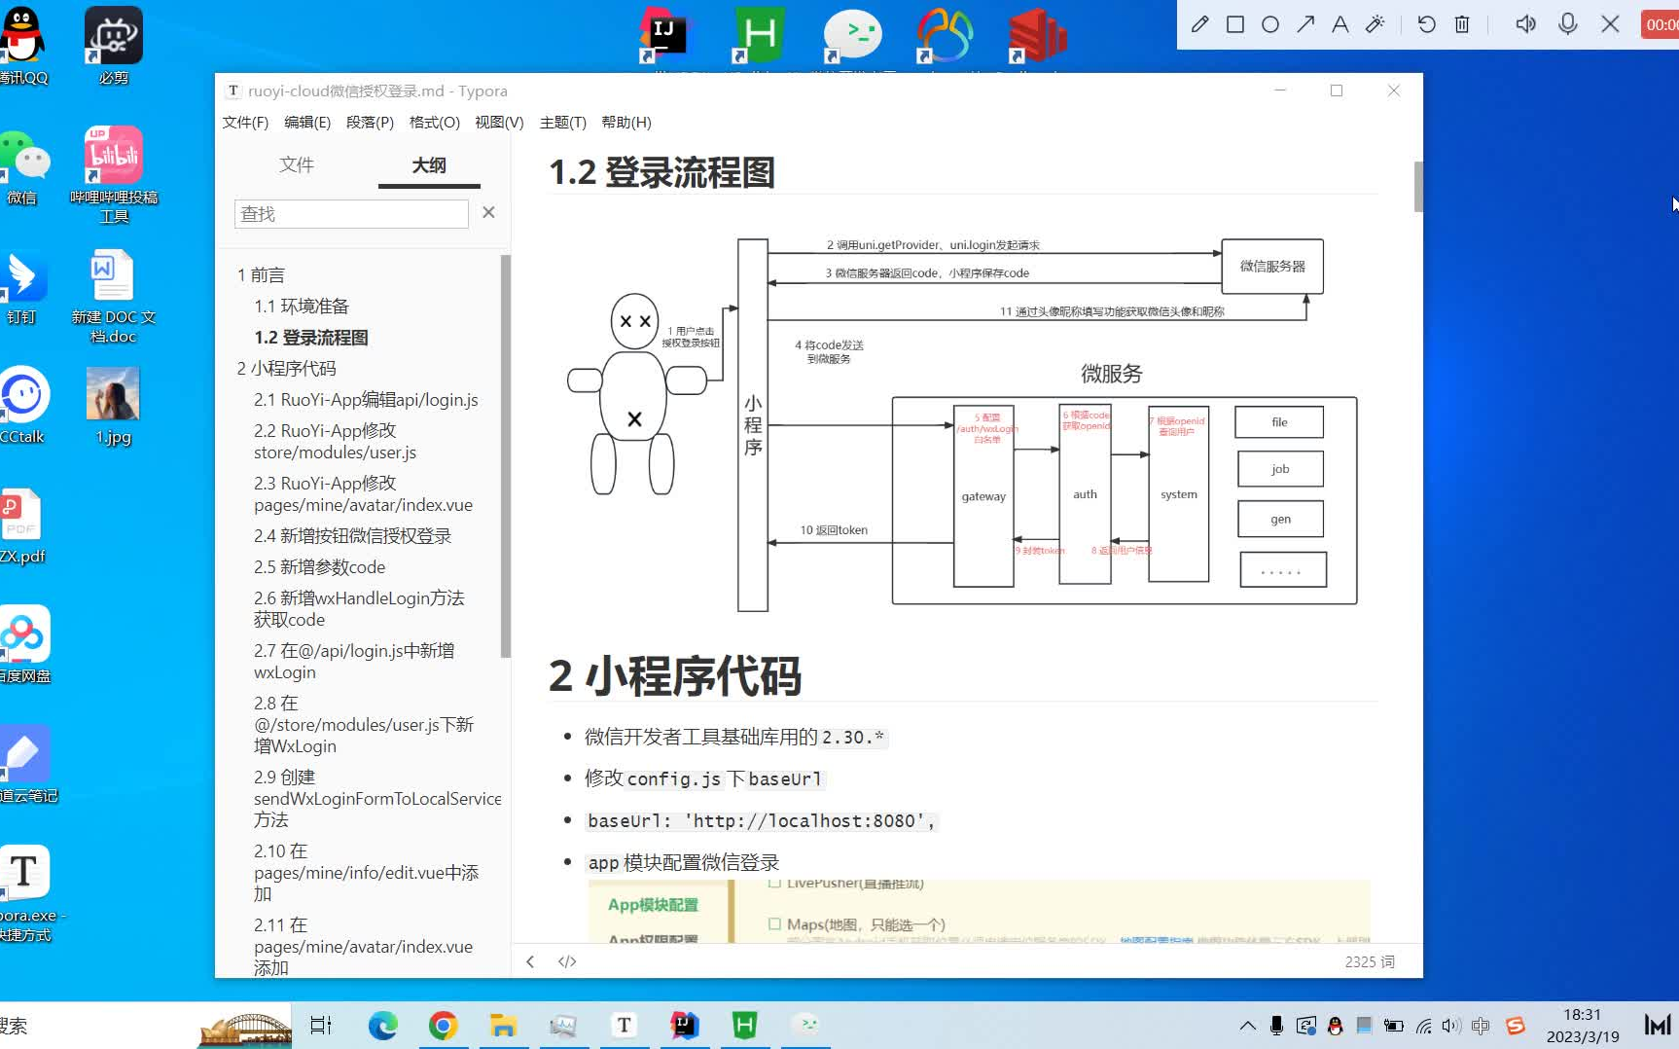Close the recorder annotation toolbar
Viewport: 1679px width, 1049px height.
[x=1611, y=24]
